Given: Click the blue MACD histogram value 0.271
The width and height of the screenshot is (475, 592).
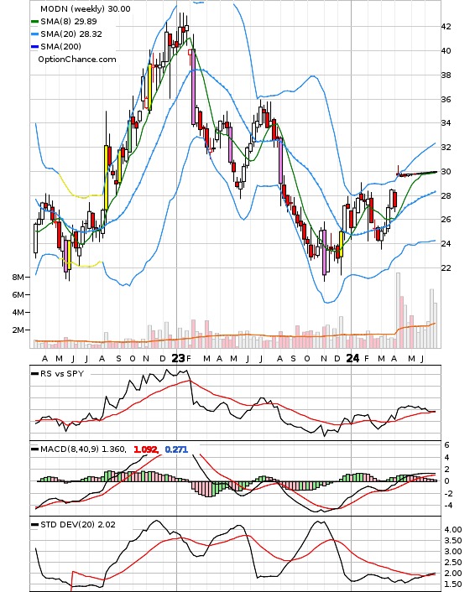Looking at the screenshot, I should coord(176,449).
